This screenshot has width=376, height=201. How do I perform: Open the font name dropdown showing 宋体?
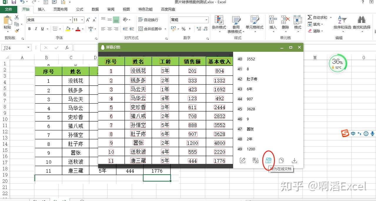point(70,20)
